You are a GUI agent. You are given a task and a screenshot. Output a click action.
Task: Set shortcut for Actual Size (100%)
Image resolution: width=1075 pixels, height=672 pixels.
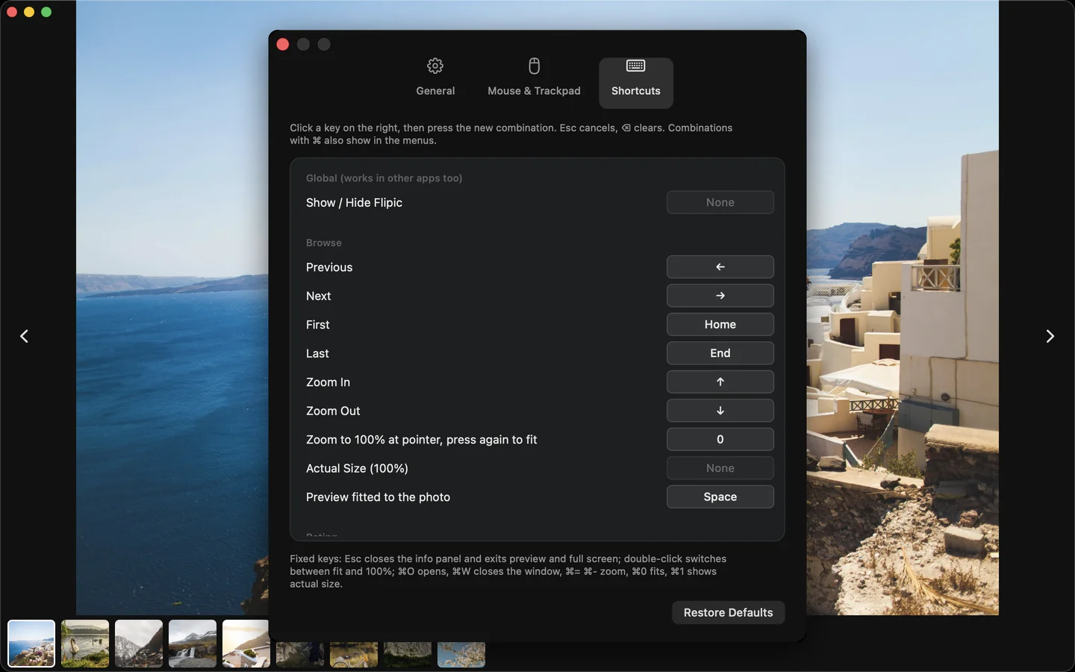pyautogui.click(x=720, y=468)
